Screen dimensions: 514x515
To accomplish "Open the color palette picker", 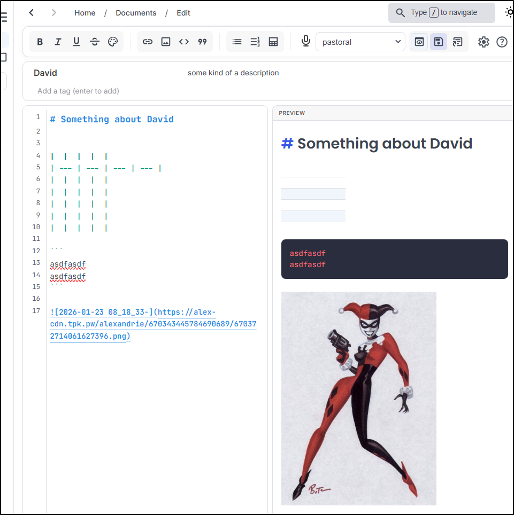I will [x=113, y=42].
